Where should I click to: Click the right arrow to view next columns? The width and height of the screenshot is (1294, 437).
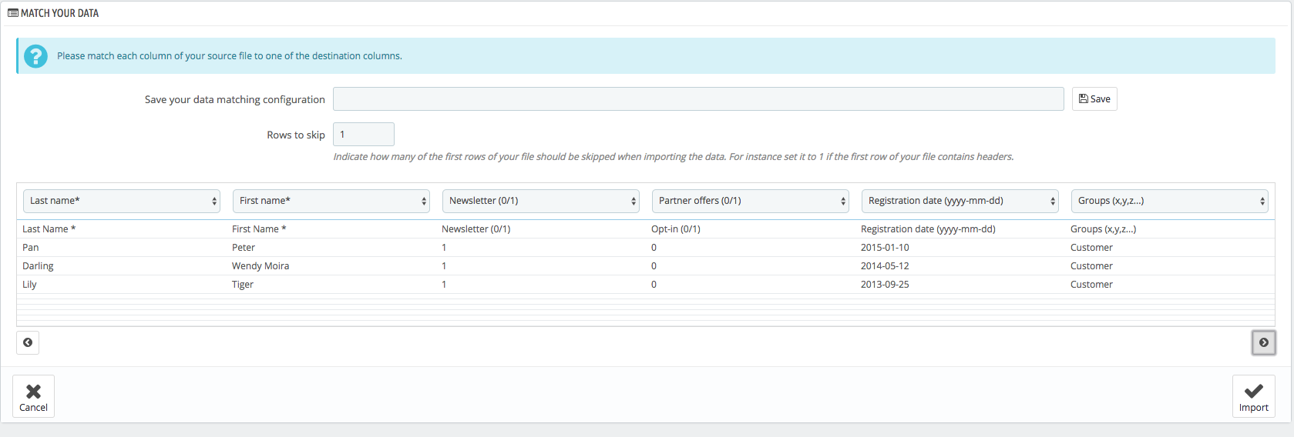pyautogui.click(x=1263, y=342)
